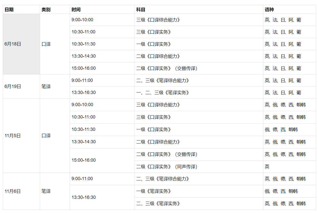Click the 一级《笔译实务》 subject cell
Screen dimensions: 318x213
pyautogui.click(x=154, y=191)
